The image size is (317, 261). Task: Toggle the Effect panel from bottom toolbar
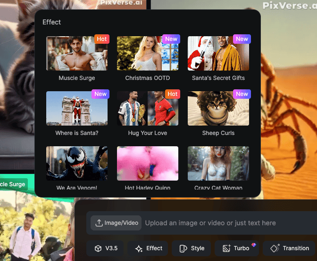(148, 248)
